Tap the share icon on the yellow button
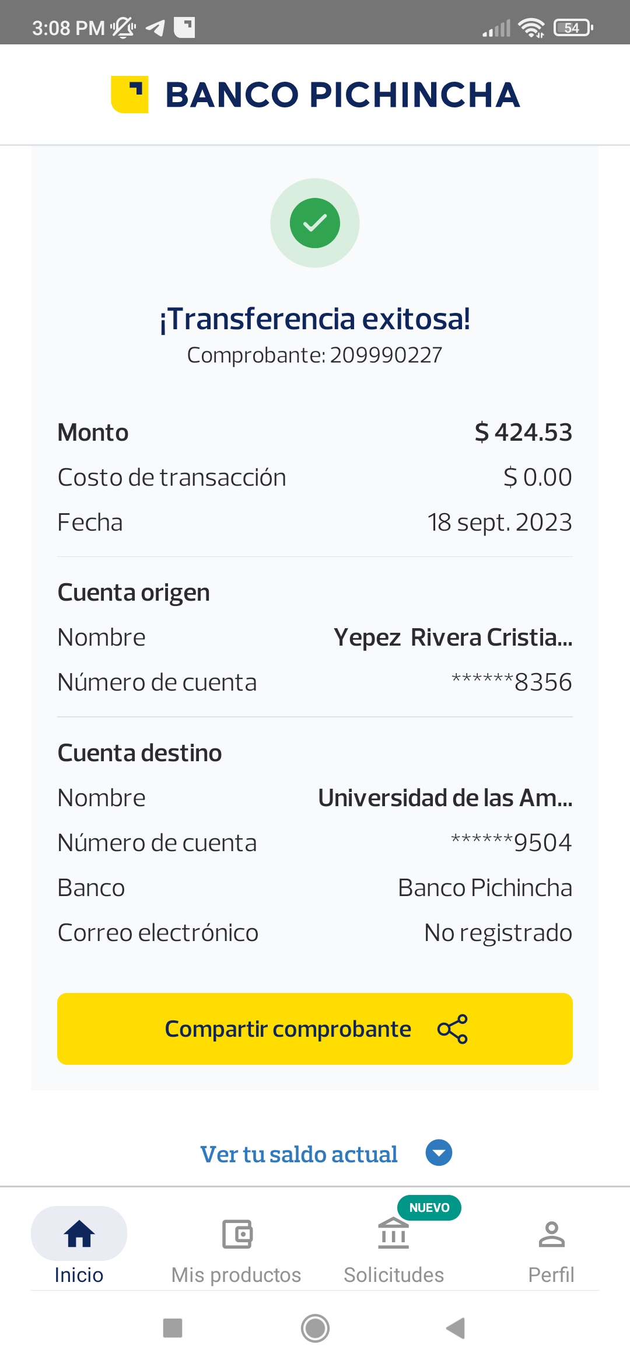This screenshot has height=1366, width=630. (x=453, y=1029)
